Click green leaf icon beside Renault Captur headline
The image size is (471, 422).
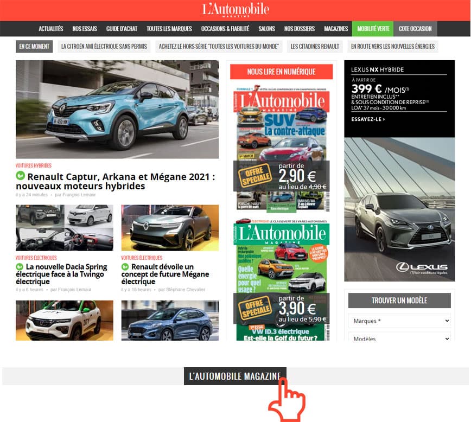pos(21,176)
